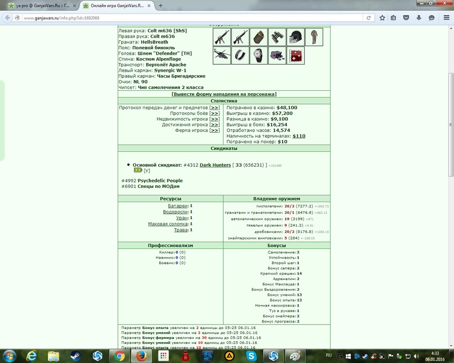Image resolution: width=454 pixels, height=363 pixels.
Task: Click the brigadier watch icon
Action: [x=259, y=55]
